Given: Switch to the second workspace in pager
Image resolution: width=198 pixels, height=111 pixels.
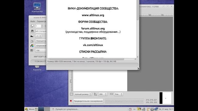Looking at the screenshot, I should [47, 109].
